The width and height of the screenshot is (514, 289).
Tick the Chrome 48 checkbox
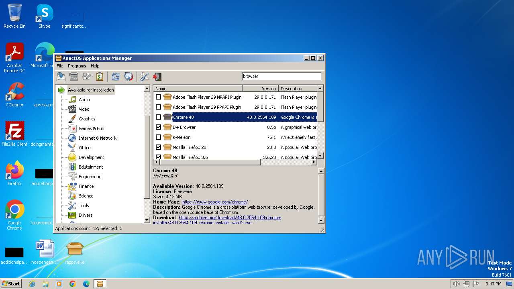[158, 117]
